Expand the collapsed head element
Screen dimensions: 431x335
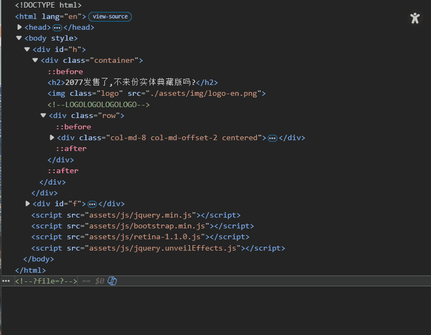click(19, 27)
